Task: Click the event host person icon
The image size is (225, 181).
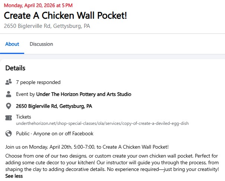Action: (9, 94)
